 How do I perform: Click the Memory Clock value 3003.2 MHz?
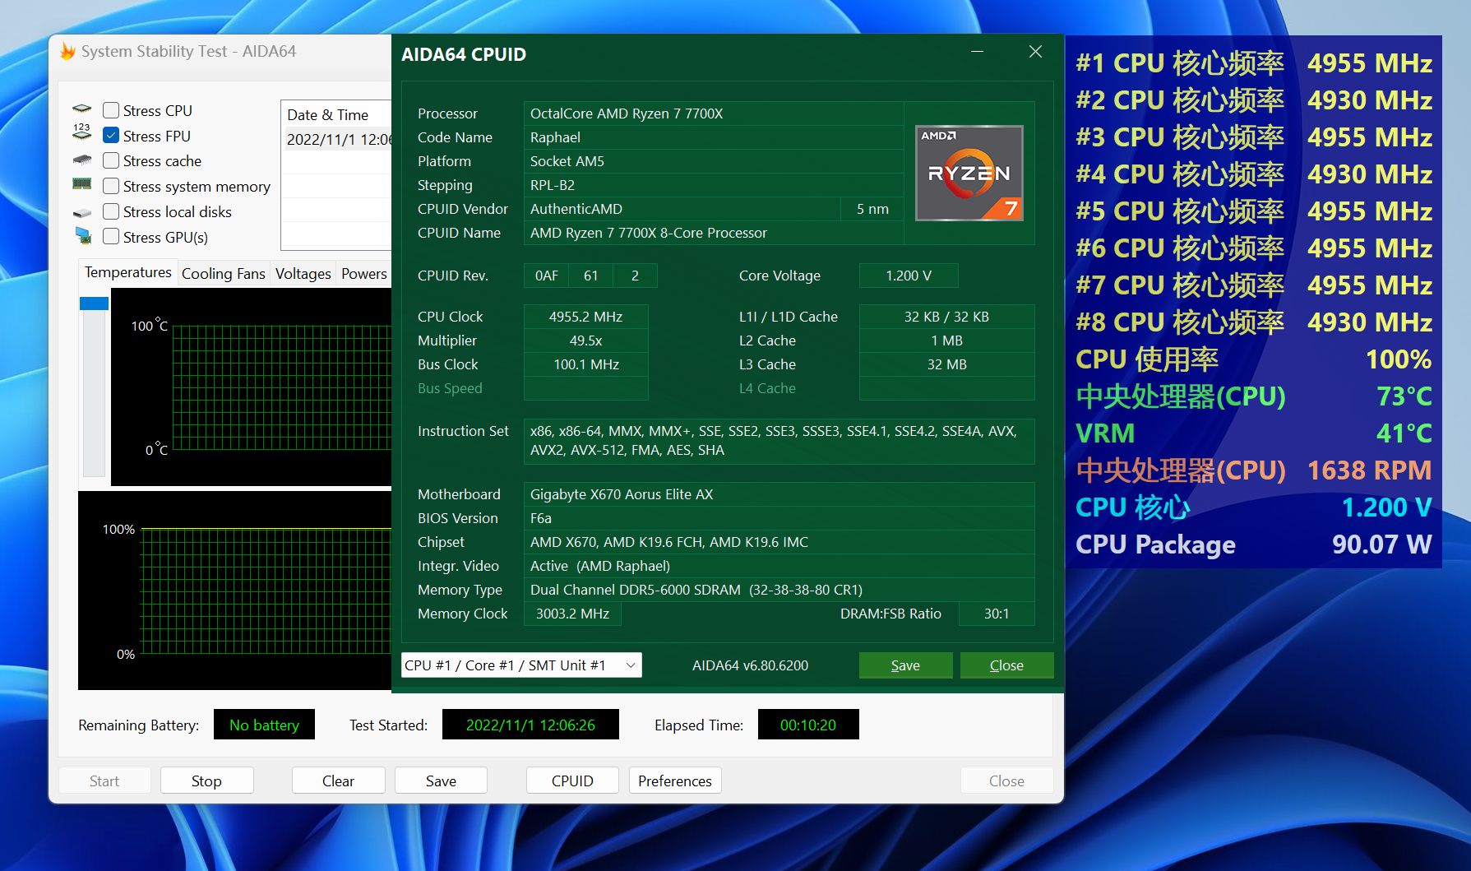[x=572, y=614]
